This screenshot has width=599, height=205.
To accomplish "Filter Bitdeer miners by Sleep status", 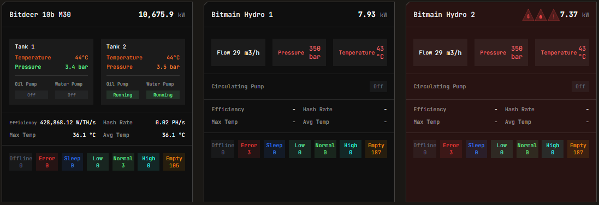I will pyautogui.click(x=72, y=162).
